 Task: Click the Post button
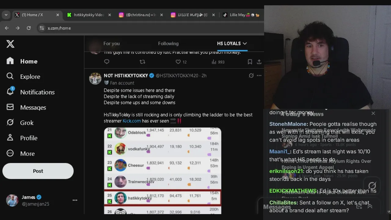coord(38,171)
